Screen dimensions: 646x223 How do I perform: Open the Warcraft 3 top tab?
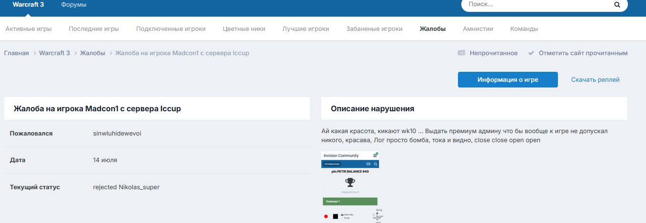[x=29, y=5]
